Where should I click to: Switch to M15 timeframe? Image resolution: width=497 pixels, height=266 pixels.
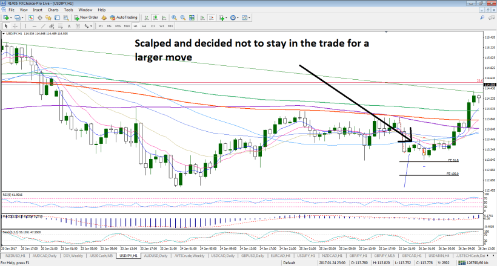(x=118, y=26)
